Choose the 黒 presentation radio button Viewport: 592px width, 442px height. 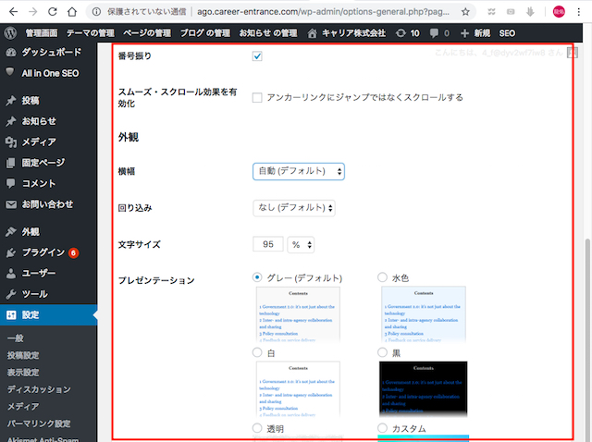click(x=383, y=353)
